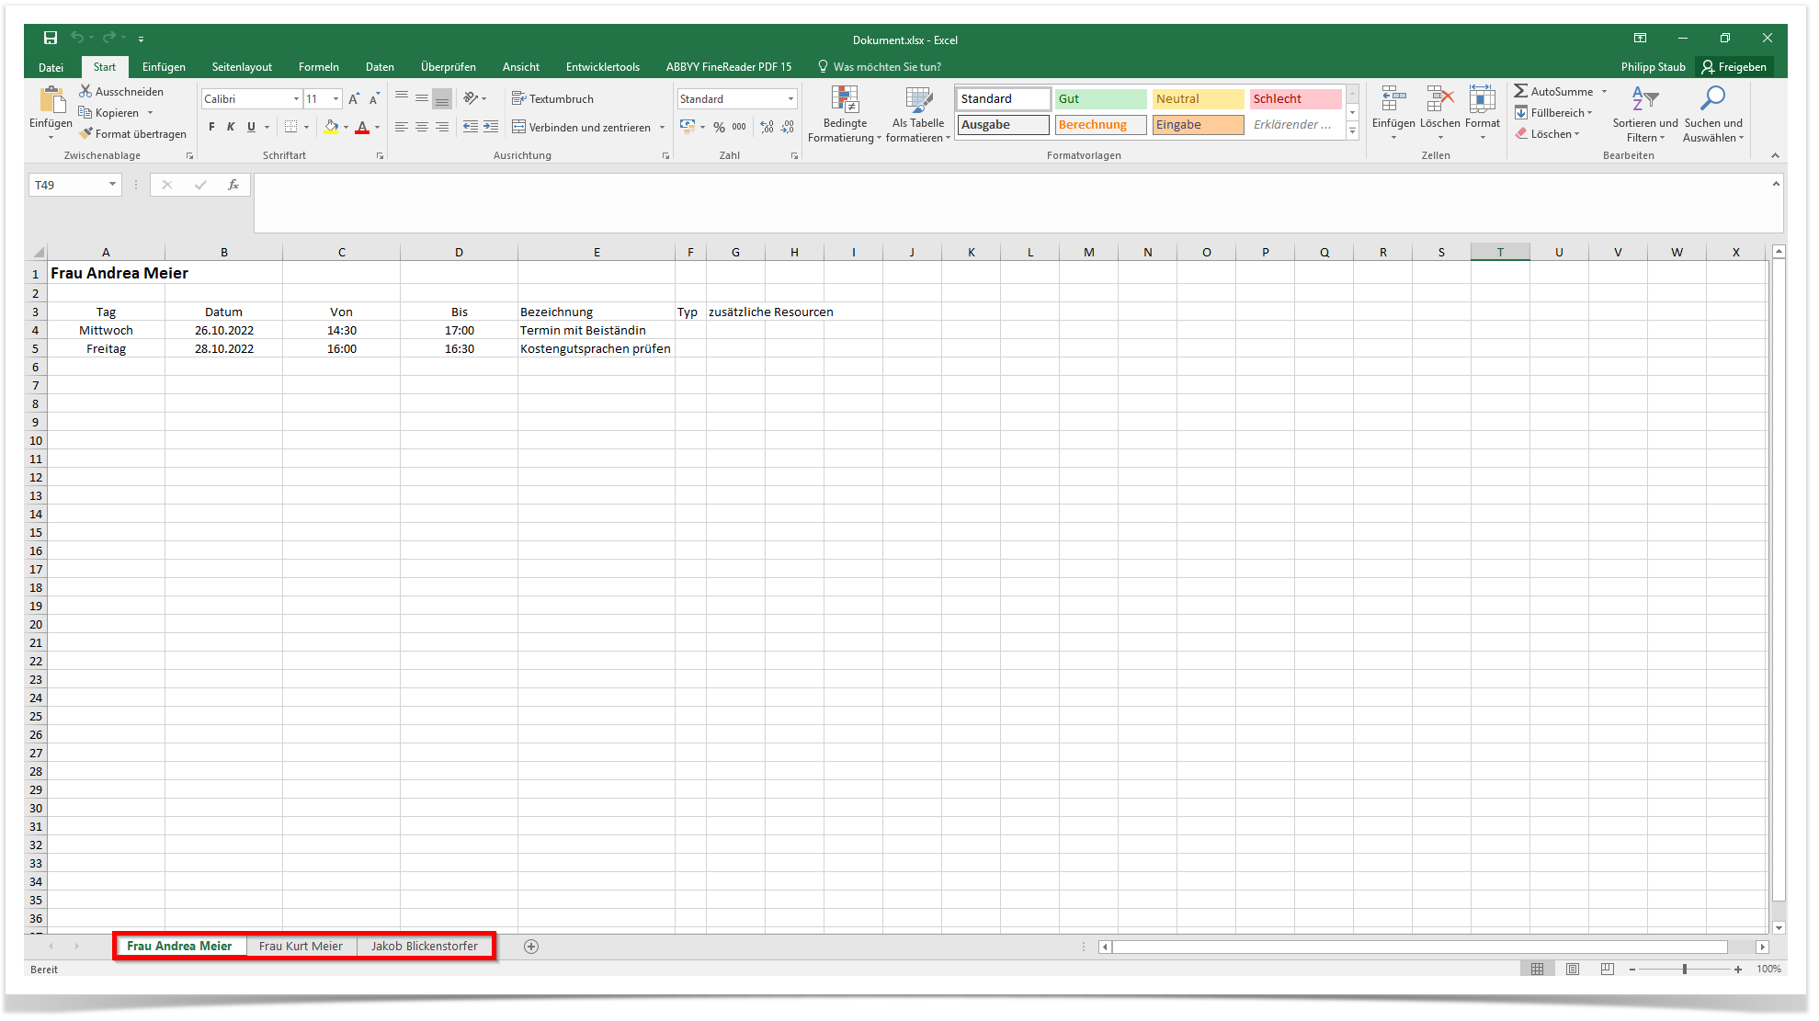Open the Jakob Blickenstorfer sheet
1819x1021 pixels.
coord(424,947)
